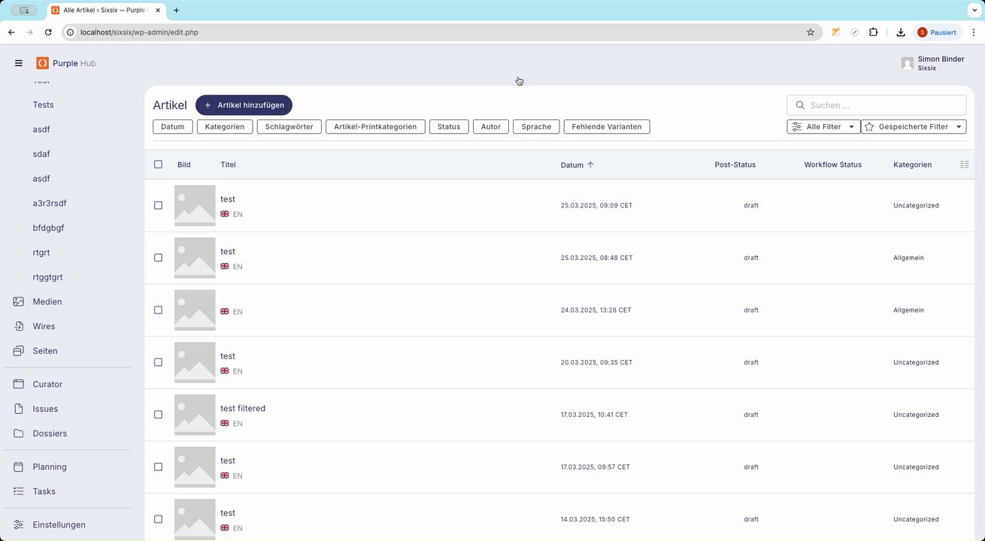
Task: Open the 'test filtered' article title
Action: tap(243, 409)
